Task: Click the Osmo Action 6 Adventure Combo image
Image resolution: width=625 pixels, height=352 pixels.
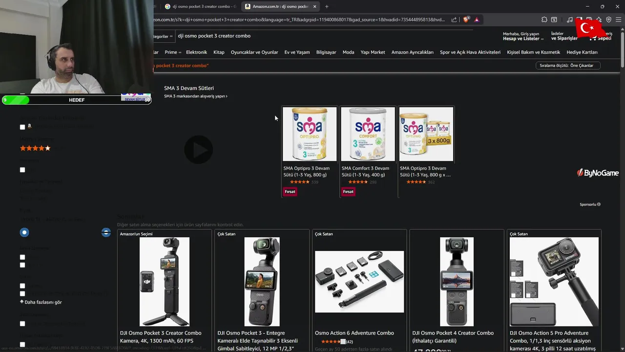Action: (359, 282)
